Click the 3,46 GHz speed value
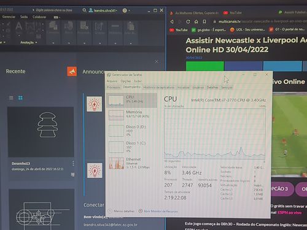307x230 pixels. tap(192, 173)
